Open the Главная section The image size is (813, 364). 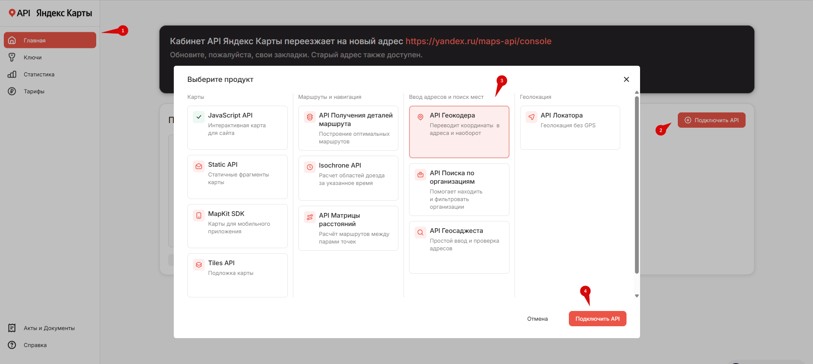50,40
